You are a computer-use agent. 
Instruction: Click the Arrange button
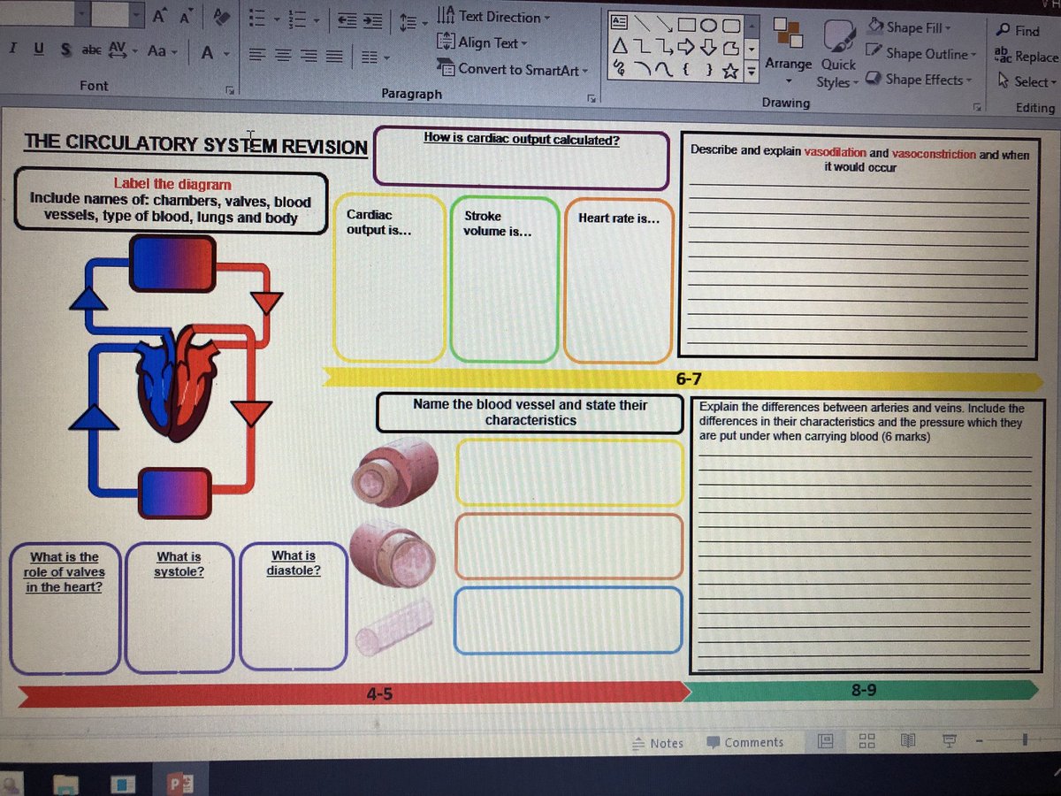point(788,65)
